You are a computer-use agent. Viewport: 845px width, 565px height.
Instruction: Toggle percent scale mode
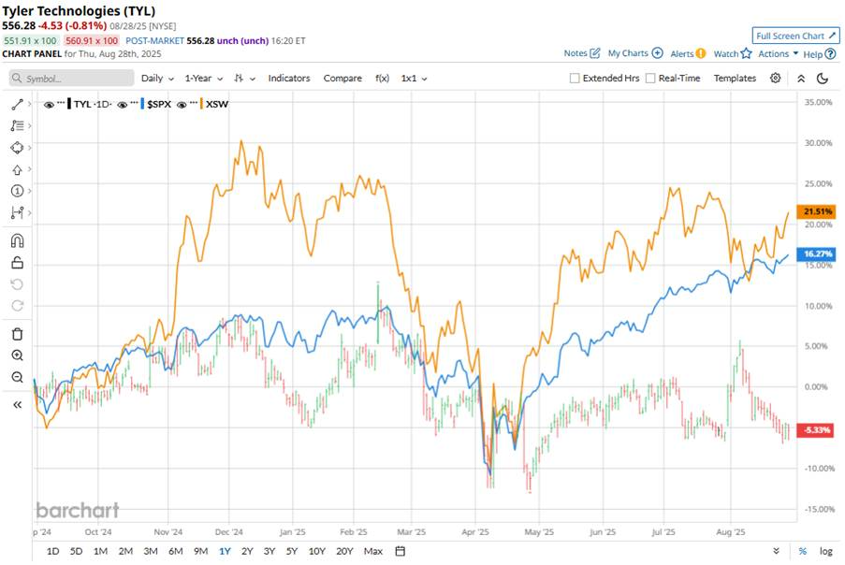click(803, 551)
